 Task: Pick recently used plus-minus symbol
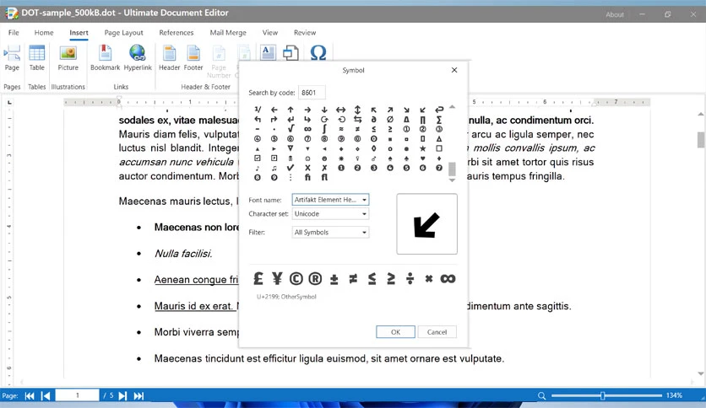click(x=334, y=279)
